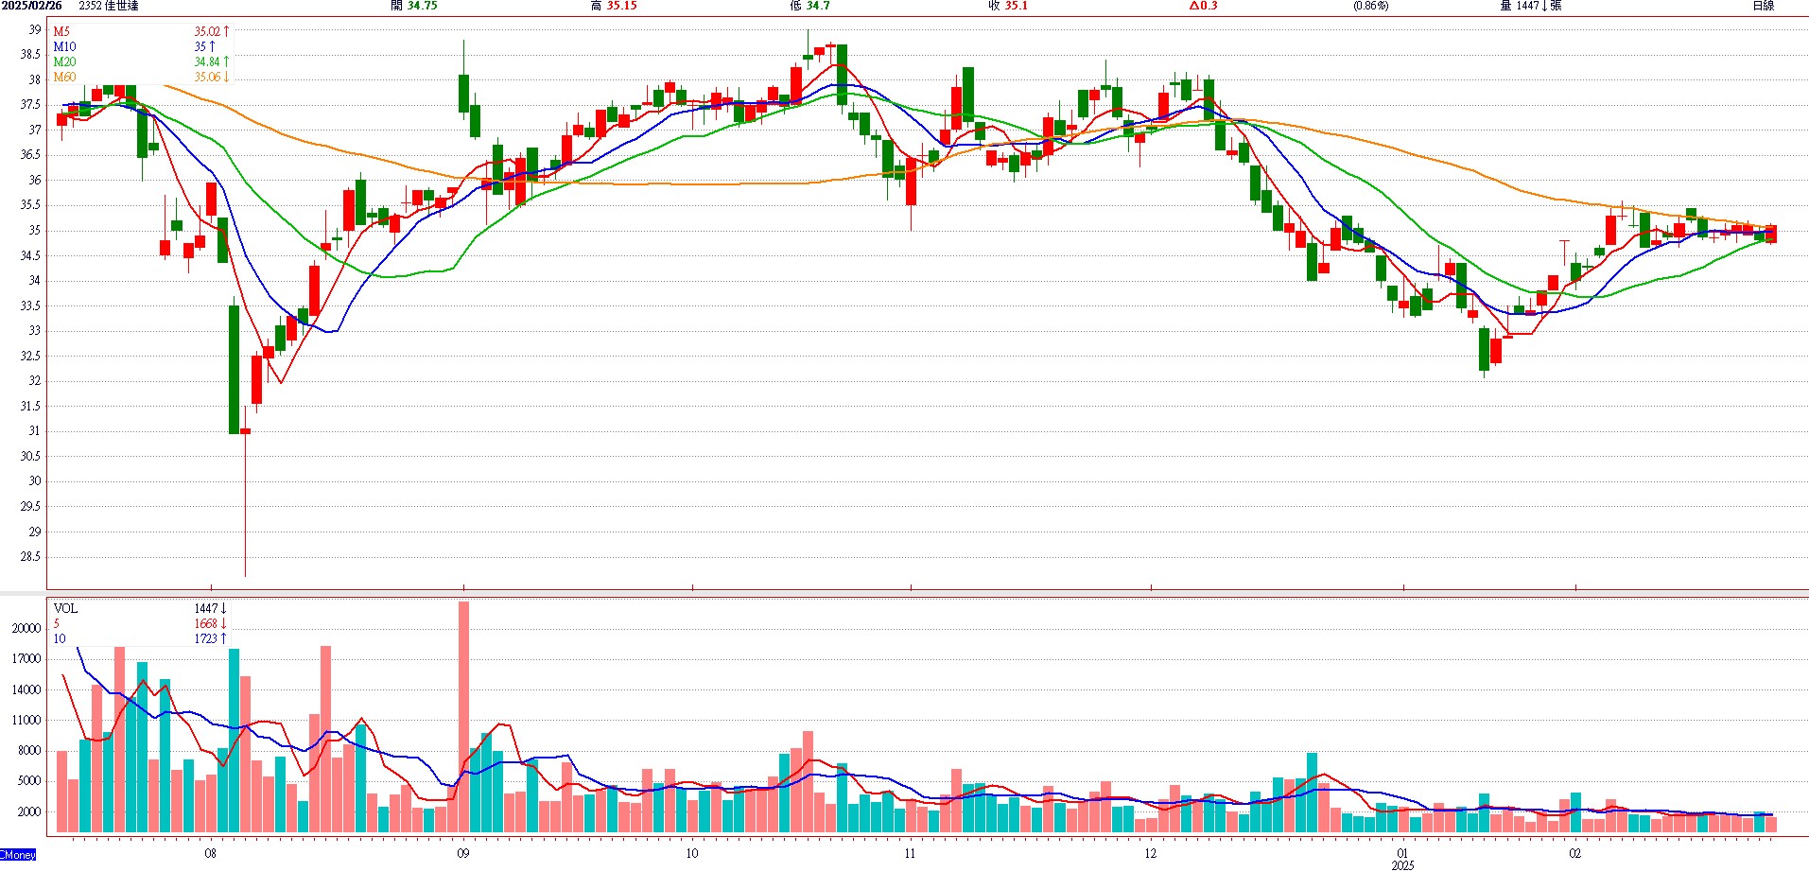
Task: Click the 02 month marker on time axis
Action: [1574, 853]
